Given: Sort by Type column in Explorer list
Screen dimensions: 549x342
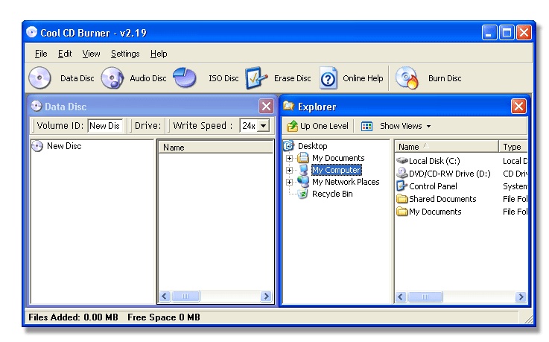Looking at the screenshot, I should pyautogui.click(x=514, y=146).
